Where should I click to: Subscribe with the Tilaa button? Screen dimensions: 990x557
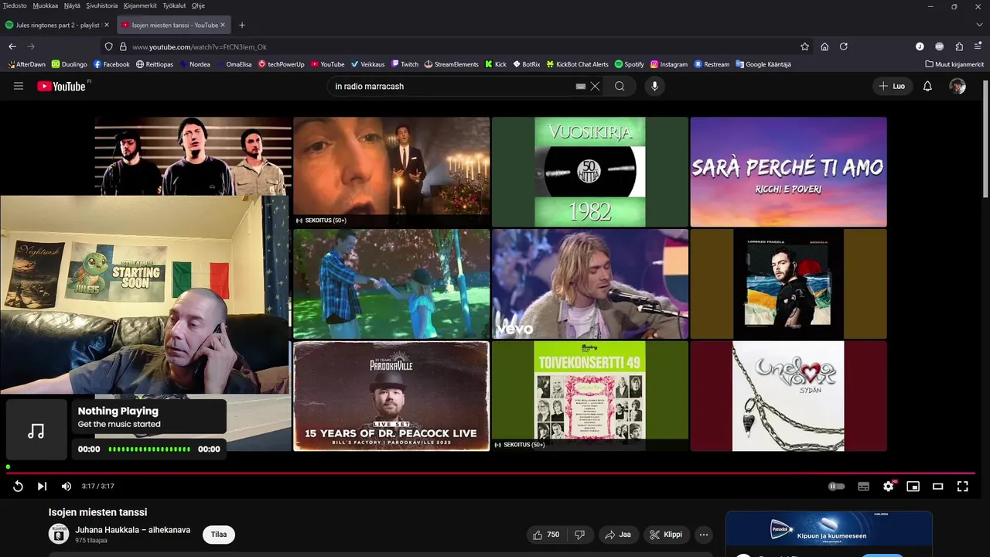pyautogui.click(x=219, y=535)
